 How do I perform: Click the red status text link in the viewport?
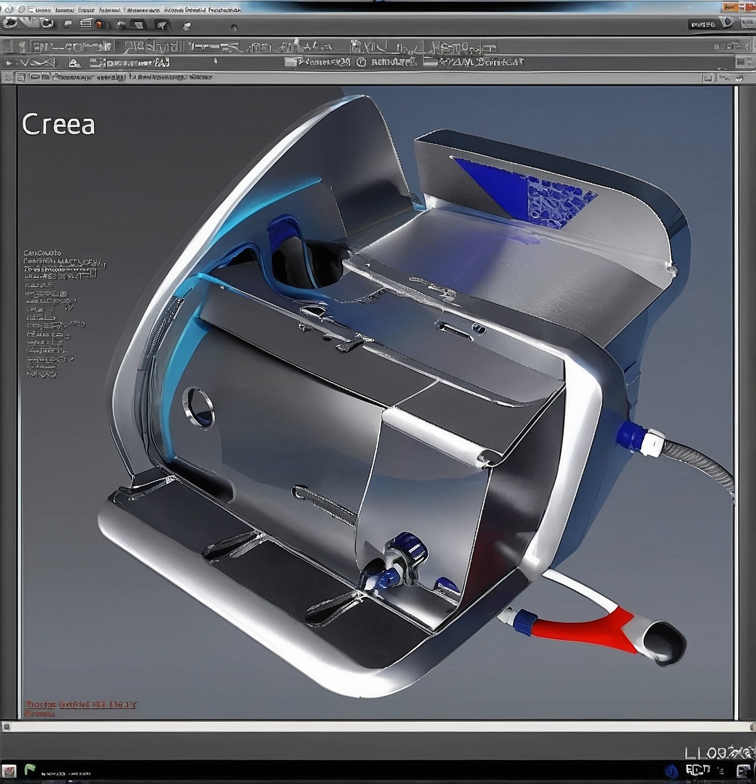(x=81, y=705)
